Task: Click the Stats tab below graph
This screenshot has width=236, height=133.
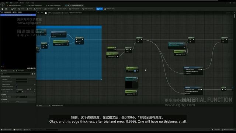Action: 43,106
